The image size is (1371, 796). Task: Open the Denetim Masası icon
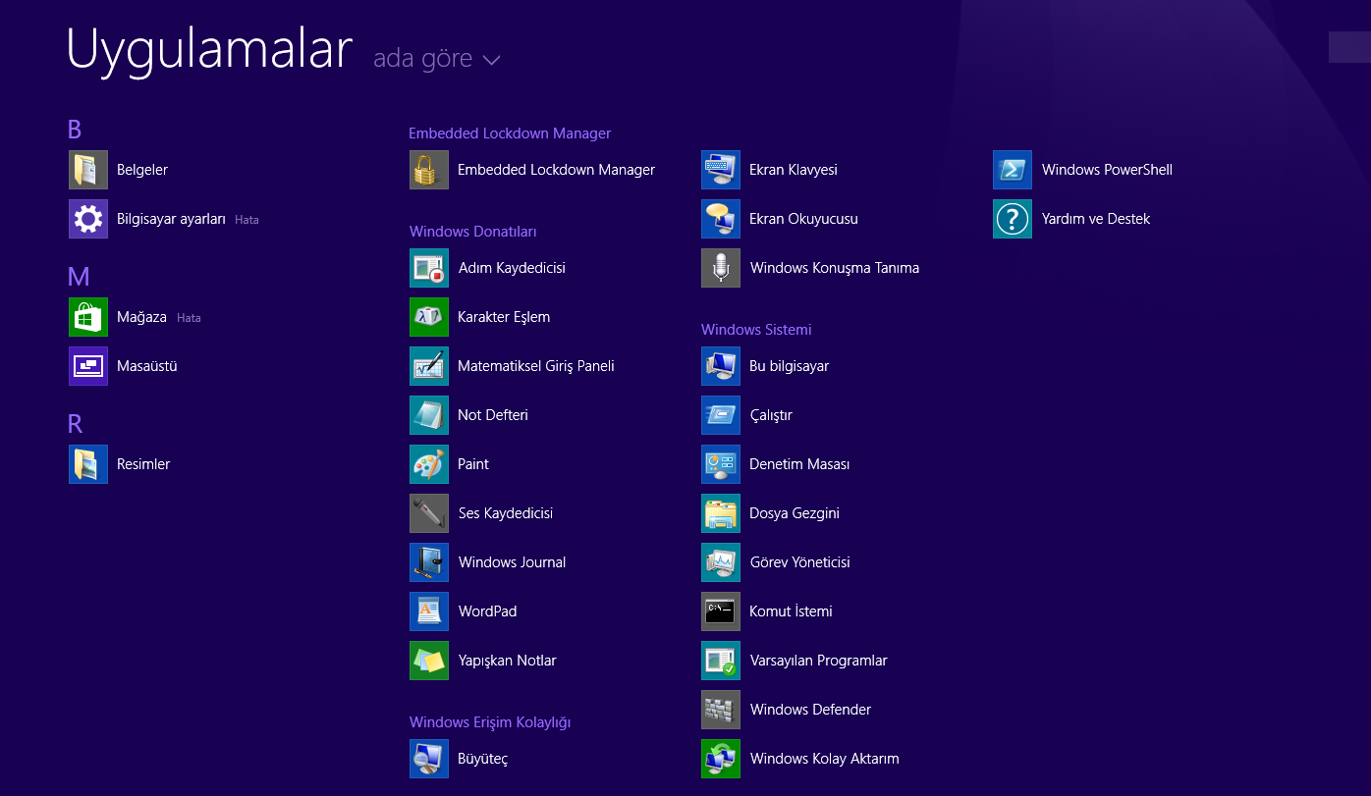[721, 464]
